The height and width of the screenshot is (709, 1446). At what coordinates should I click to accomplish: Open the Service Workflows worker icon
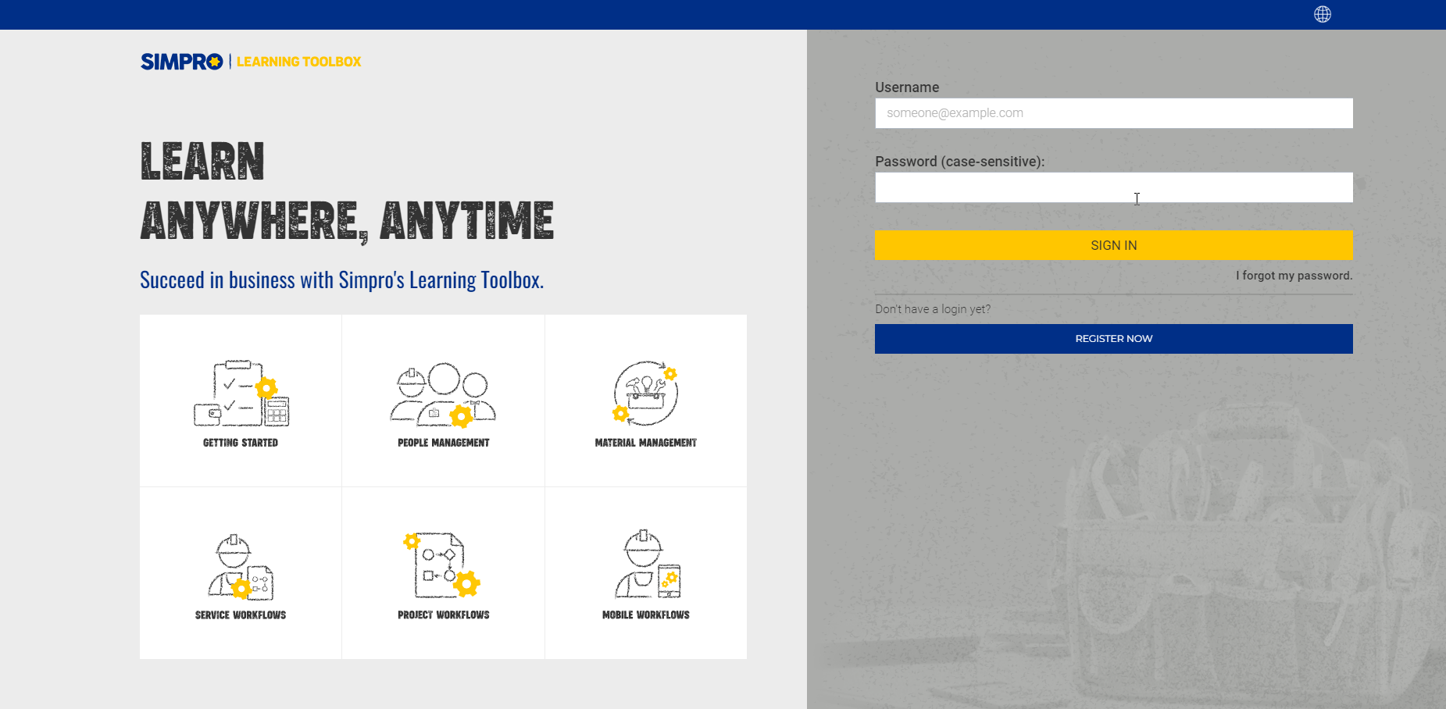(x=241, y=567)
